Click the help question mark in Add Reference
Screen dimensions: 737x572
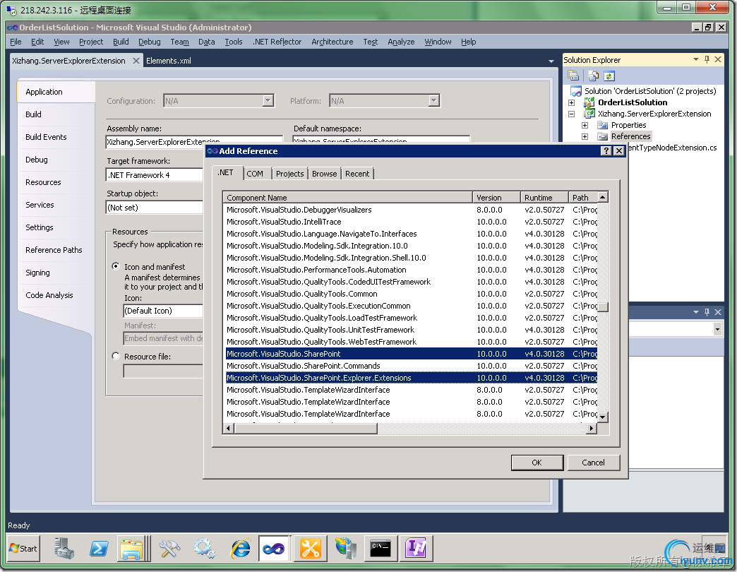(606, 151)
